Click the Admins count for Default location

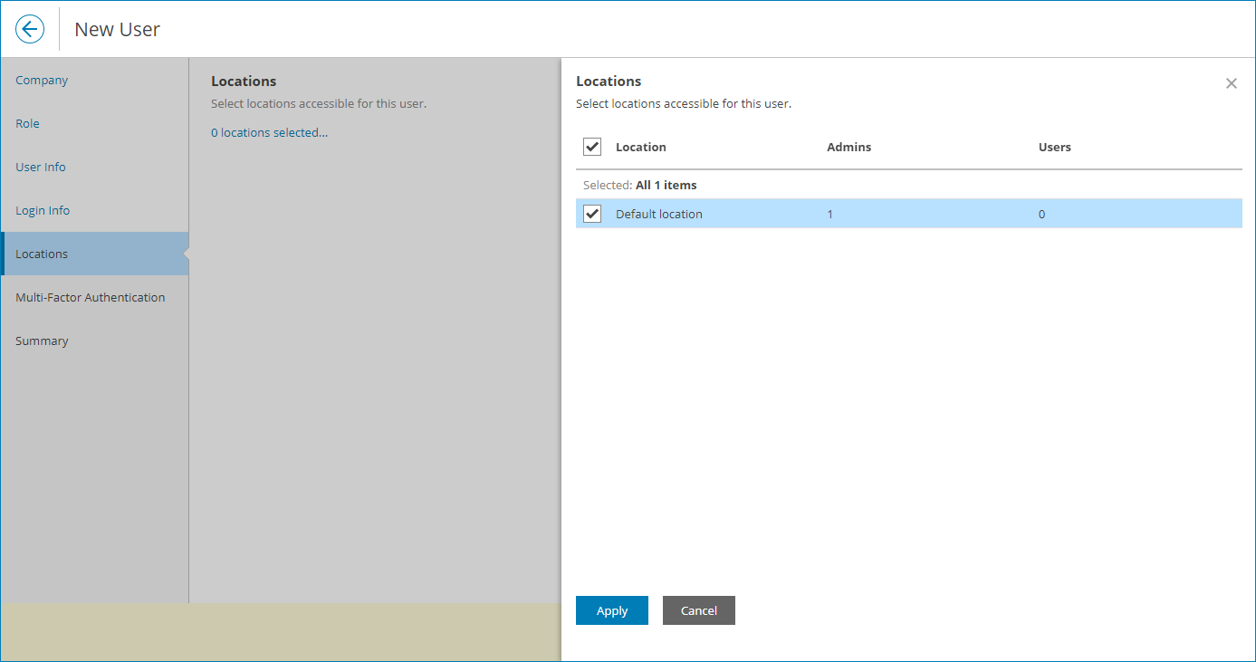click(x=830, y=215)
